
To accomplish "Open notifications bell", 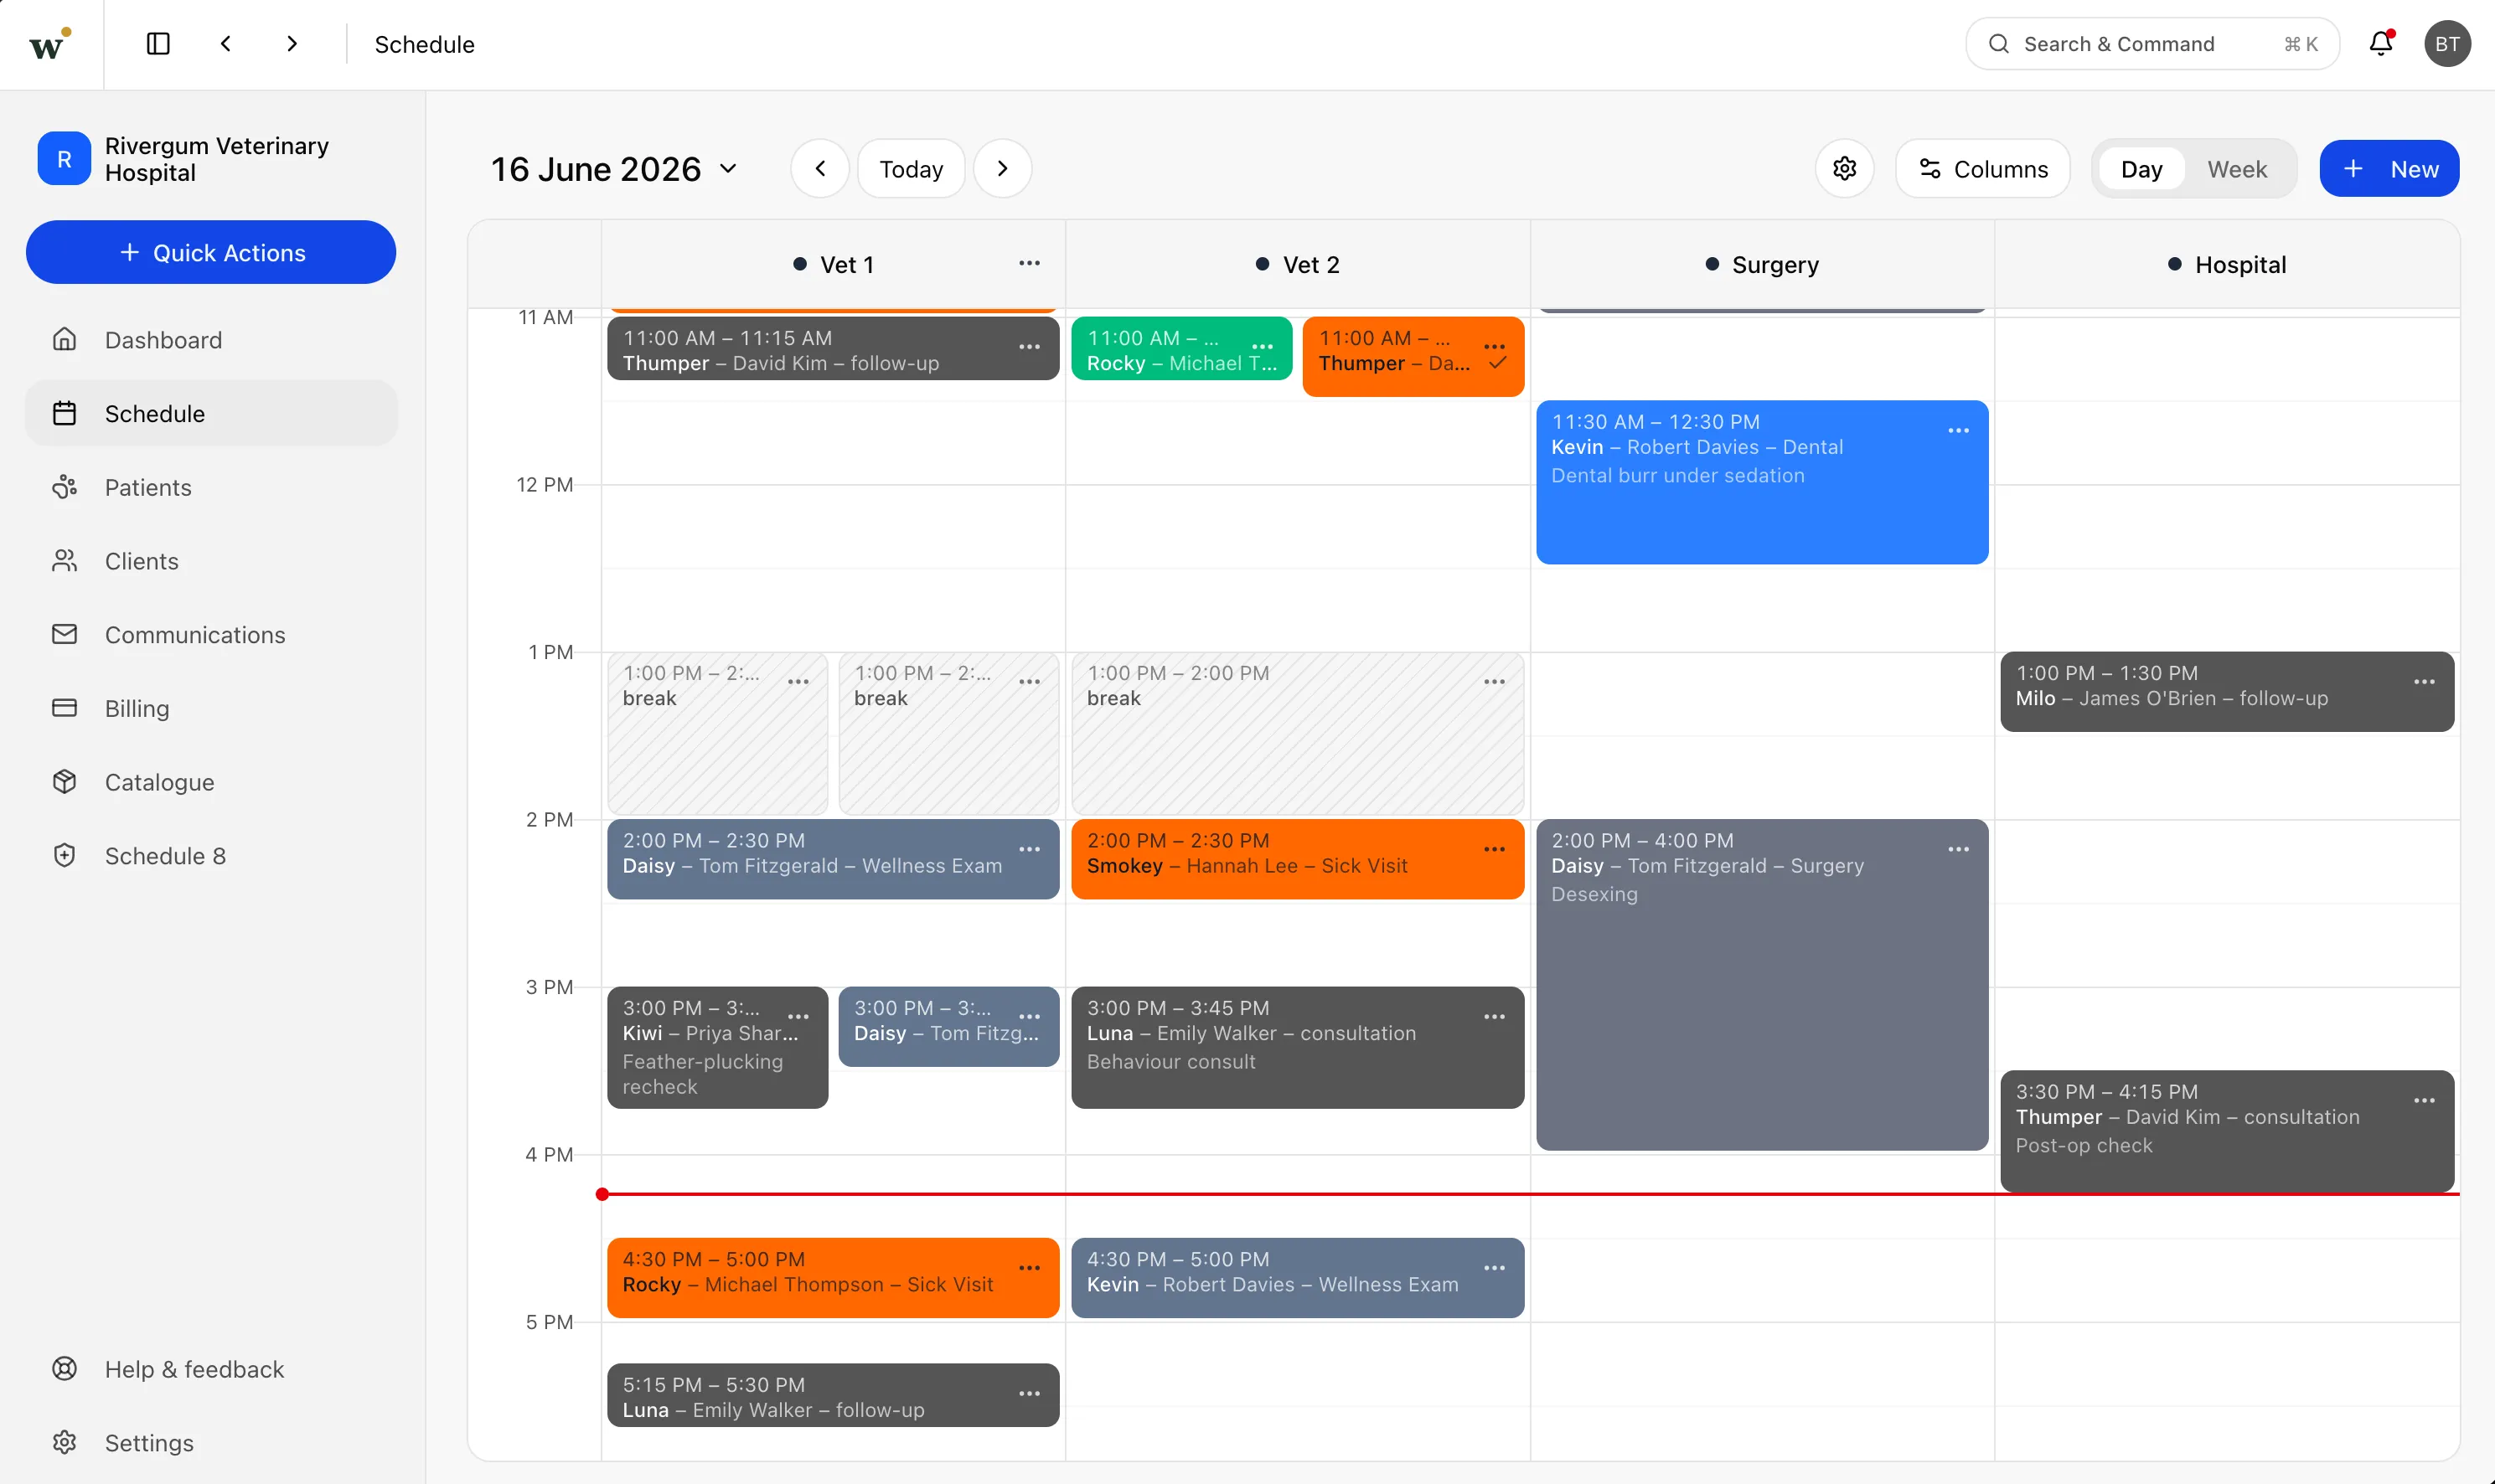I will (2381, 44).
